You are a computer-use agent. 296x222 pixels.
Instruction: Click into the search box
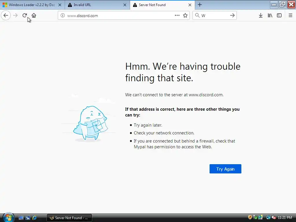tap(215, 16)
